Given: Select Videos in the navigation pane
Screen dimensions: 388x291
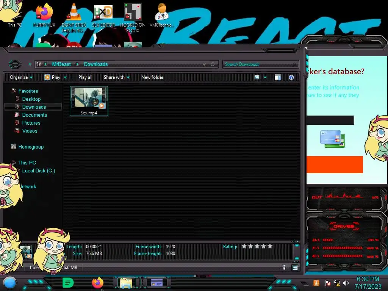Looking at the screenshot, I should point(30,131).
